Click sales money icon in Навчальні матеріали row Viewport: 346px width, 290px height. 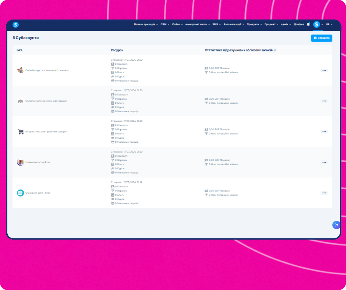pos(206,160)
